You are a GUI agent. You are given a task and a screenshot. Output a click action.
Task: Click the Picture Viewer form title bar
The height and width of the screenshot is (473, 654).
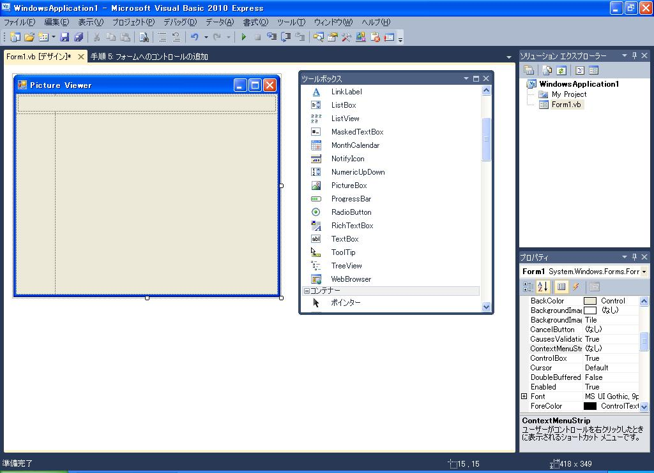pos(147,85)
